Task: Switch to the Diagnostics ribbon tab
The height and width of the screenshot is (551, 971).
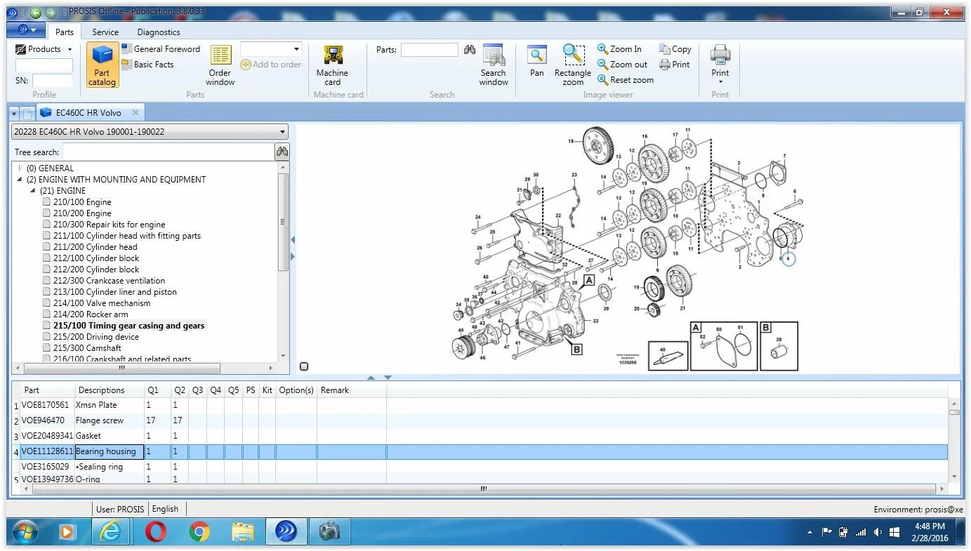Action: 159,32
